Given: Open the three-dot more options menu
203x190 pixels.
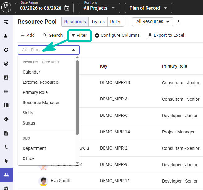Looking at the screenshot, I should pyautogui.click(x=178, y=22).
